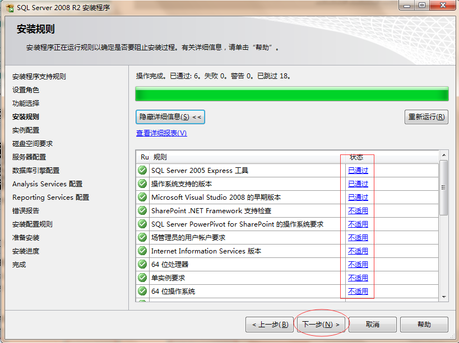Click check icon beside SharePoint .NET Framework 支持检查
459x343 pixels.
[x=142, y=210]
